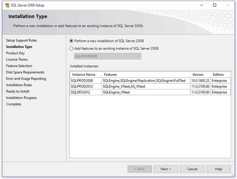Click the Instance Name column header

[x=86, y=75]
